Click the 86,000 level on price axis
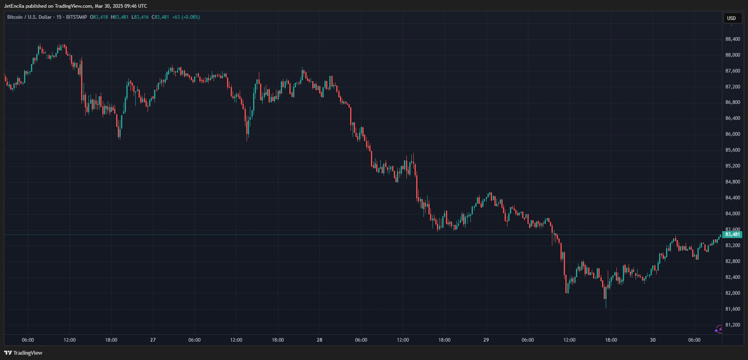 click(x=733, y=134)
